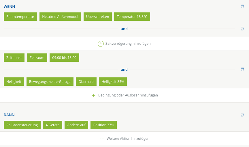Toggle the first 'und' logical operator

[124, 29]
